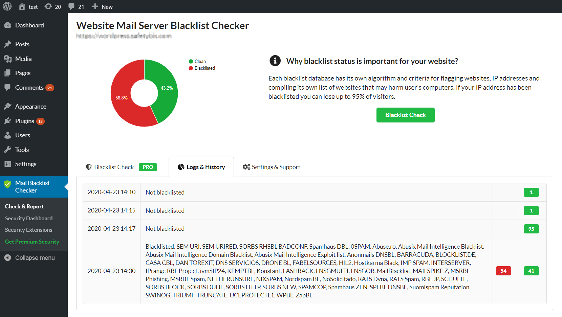
Task: Open the comments bubble icon in admin bar
Action: coord(71,6)
